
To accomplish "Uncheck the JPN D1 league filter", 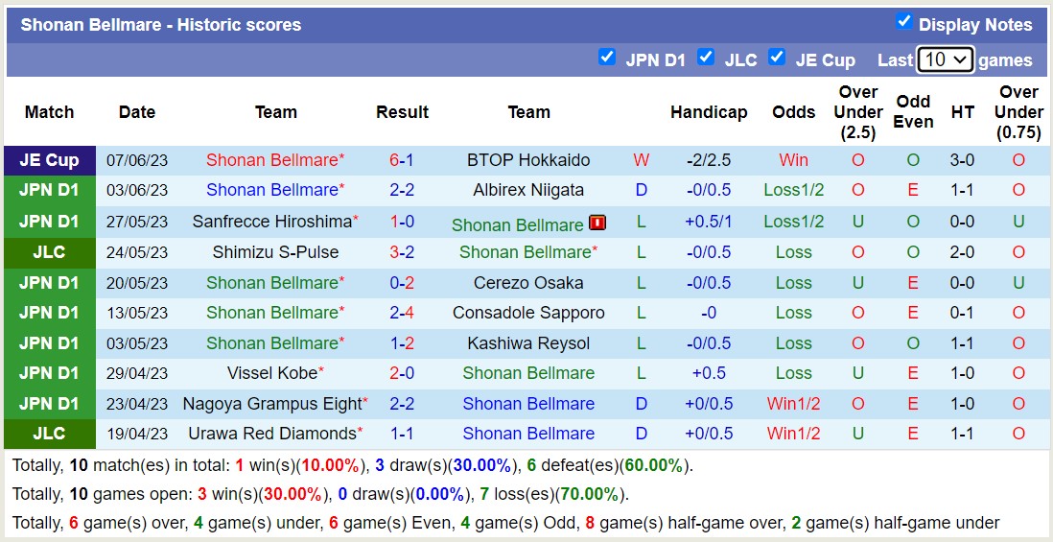I will point(607,58).
